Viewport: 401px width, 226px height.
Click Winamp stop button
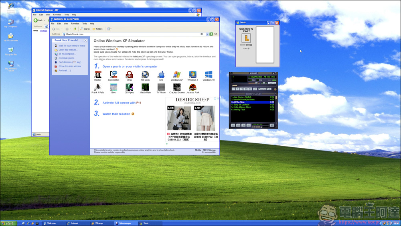[x=246, y=89]
